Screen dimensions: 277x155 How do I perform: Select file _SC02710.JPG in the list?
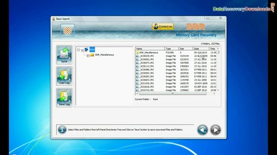click(146, 90)
